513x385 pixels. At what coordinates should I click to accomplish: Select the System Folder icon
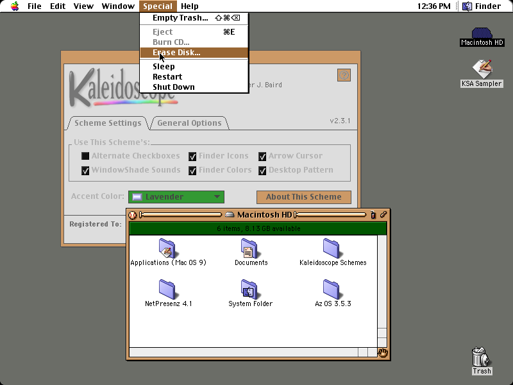pyautogui.click(x=249, y=289)
